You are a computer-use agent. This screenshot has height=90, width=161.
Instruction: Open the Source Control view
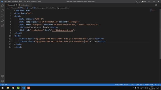(x=3, y=15)
